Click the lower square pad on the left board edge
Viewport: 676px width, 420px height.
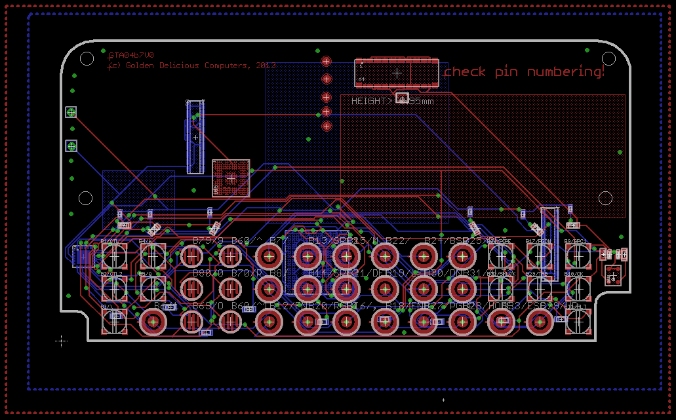click(x=72, y=145)
